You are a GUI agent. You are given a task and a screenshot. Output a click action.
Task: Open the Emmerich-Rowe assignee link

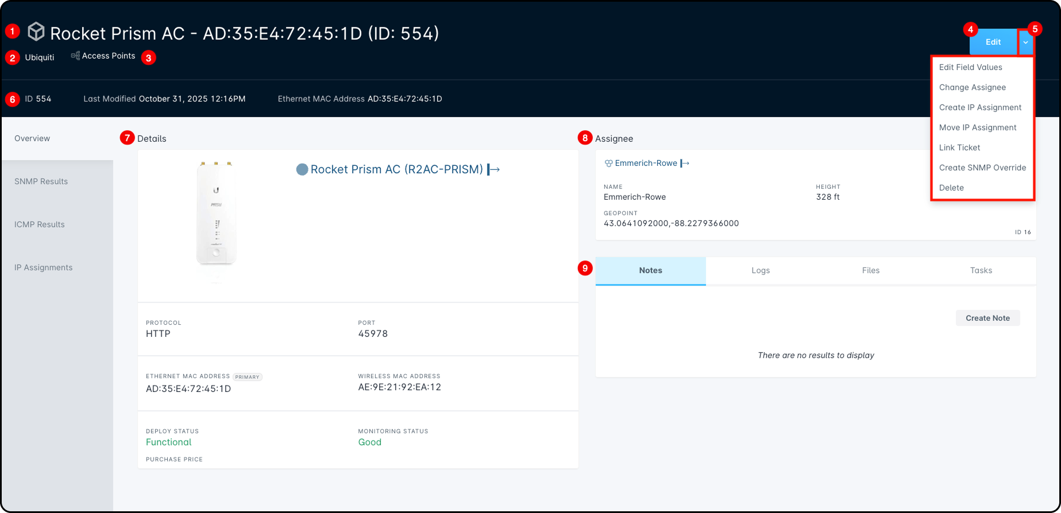[x=646, y=164]
